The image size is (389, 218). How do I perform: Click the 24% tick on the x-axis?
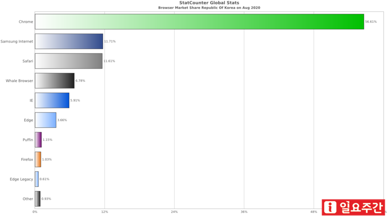tap(174, 212)
